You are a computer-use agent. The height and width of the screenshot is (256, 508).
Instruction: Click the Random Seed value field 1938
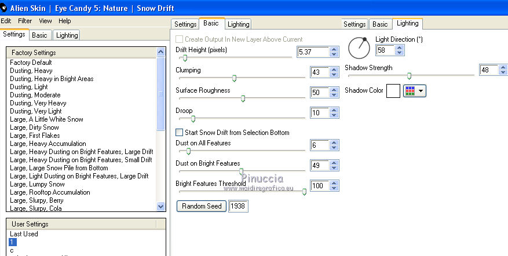pos(238,206)
